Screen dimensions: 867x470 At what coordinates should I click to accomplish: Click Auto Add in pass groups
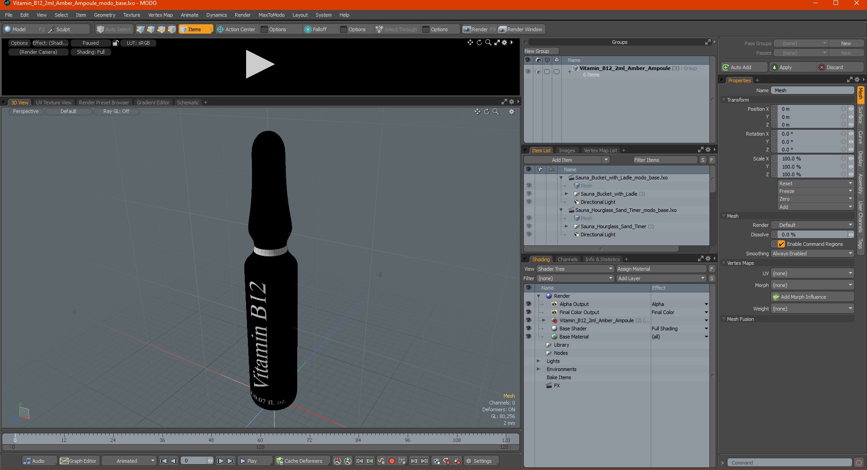744,67
